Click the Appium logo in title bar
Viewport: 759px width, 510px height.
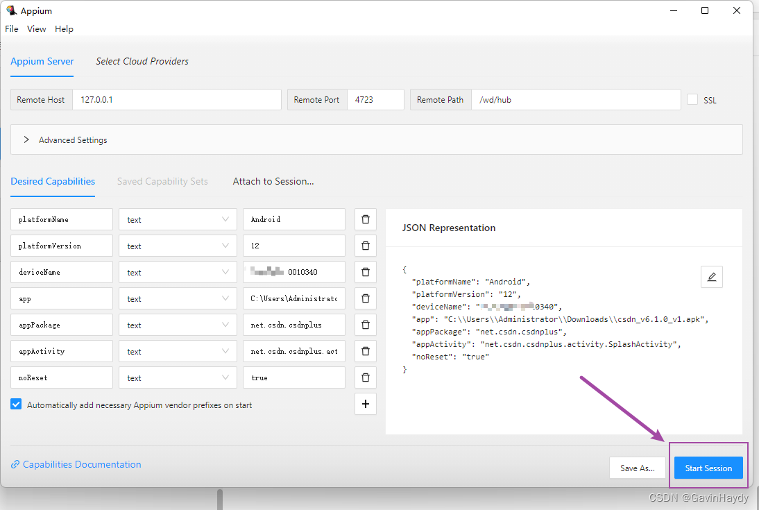point(11,10)
